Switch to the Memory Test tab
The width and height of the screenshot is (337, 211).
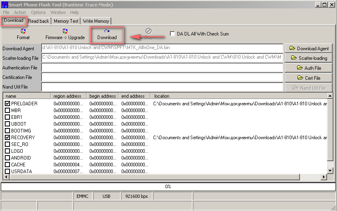coord(66,21)
